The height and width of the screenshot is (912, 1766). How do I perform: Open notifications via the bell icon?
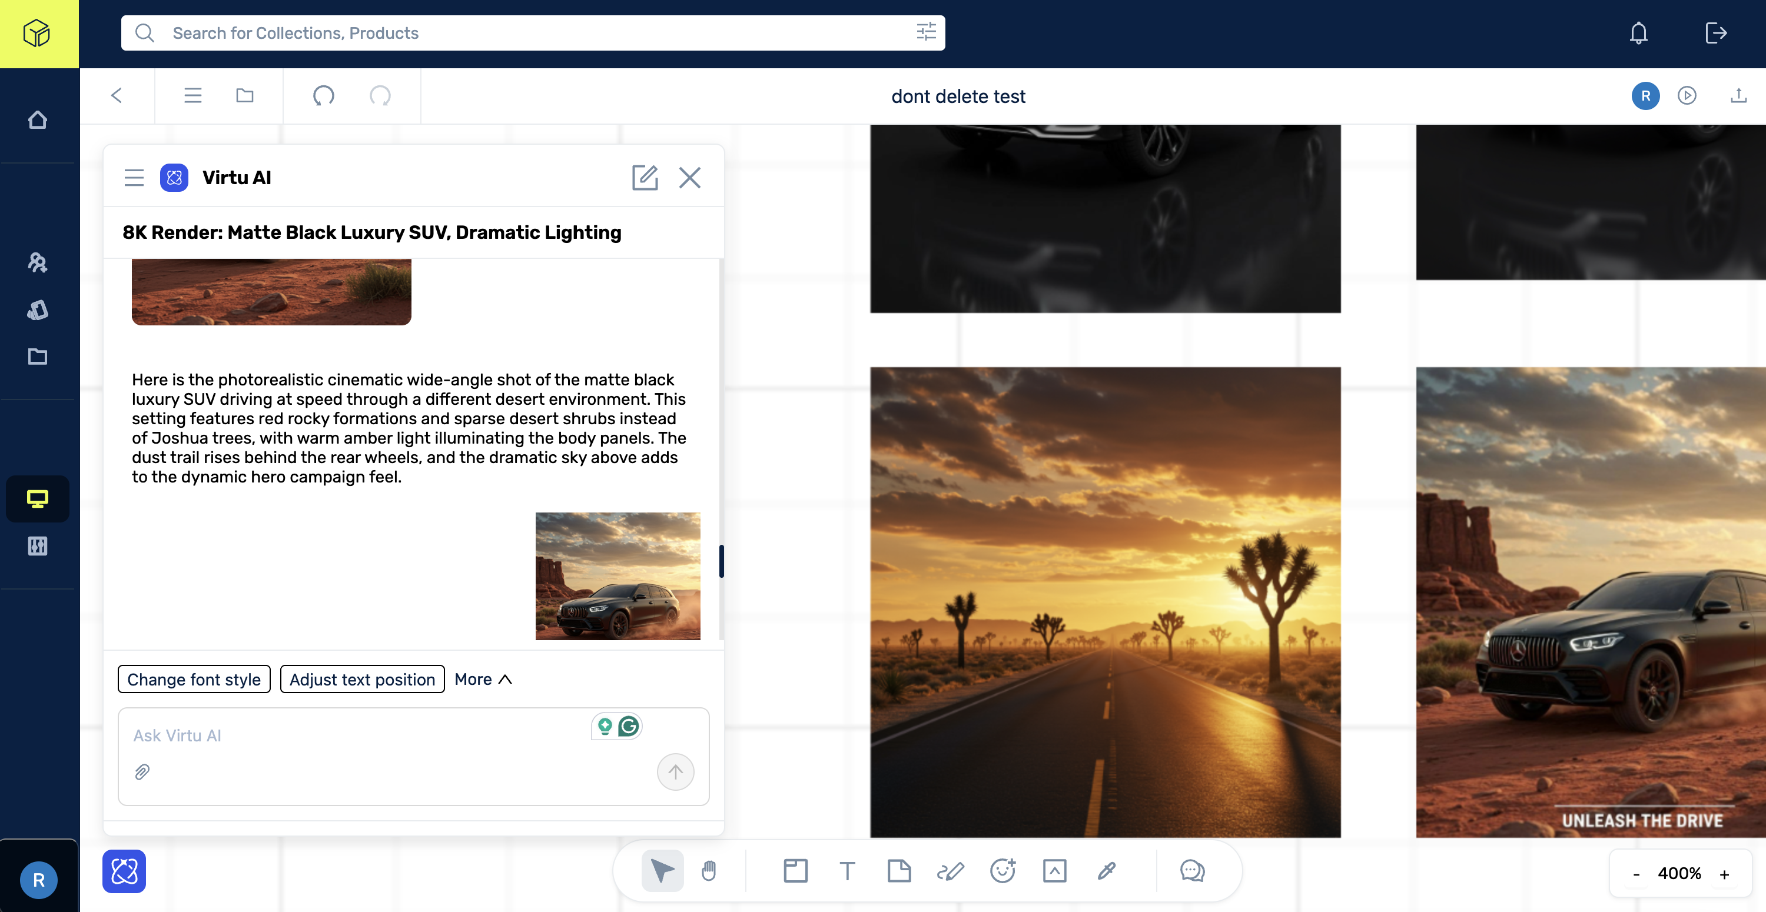[1639, 33]
